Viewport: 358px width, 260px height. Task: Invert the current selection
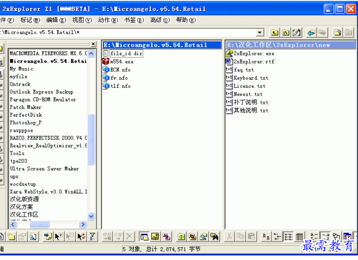[x=81, y=237]
